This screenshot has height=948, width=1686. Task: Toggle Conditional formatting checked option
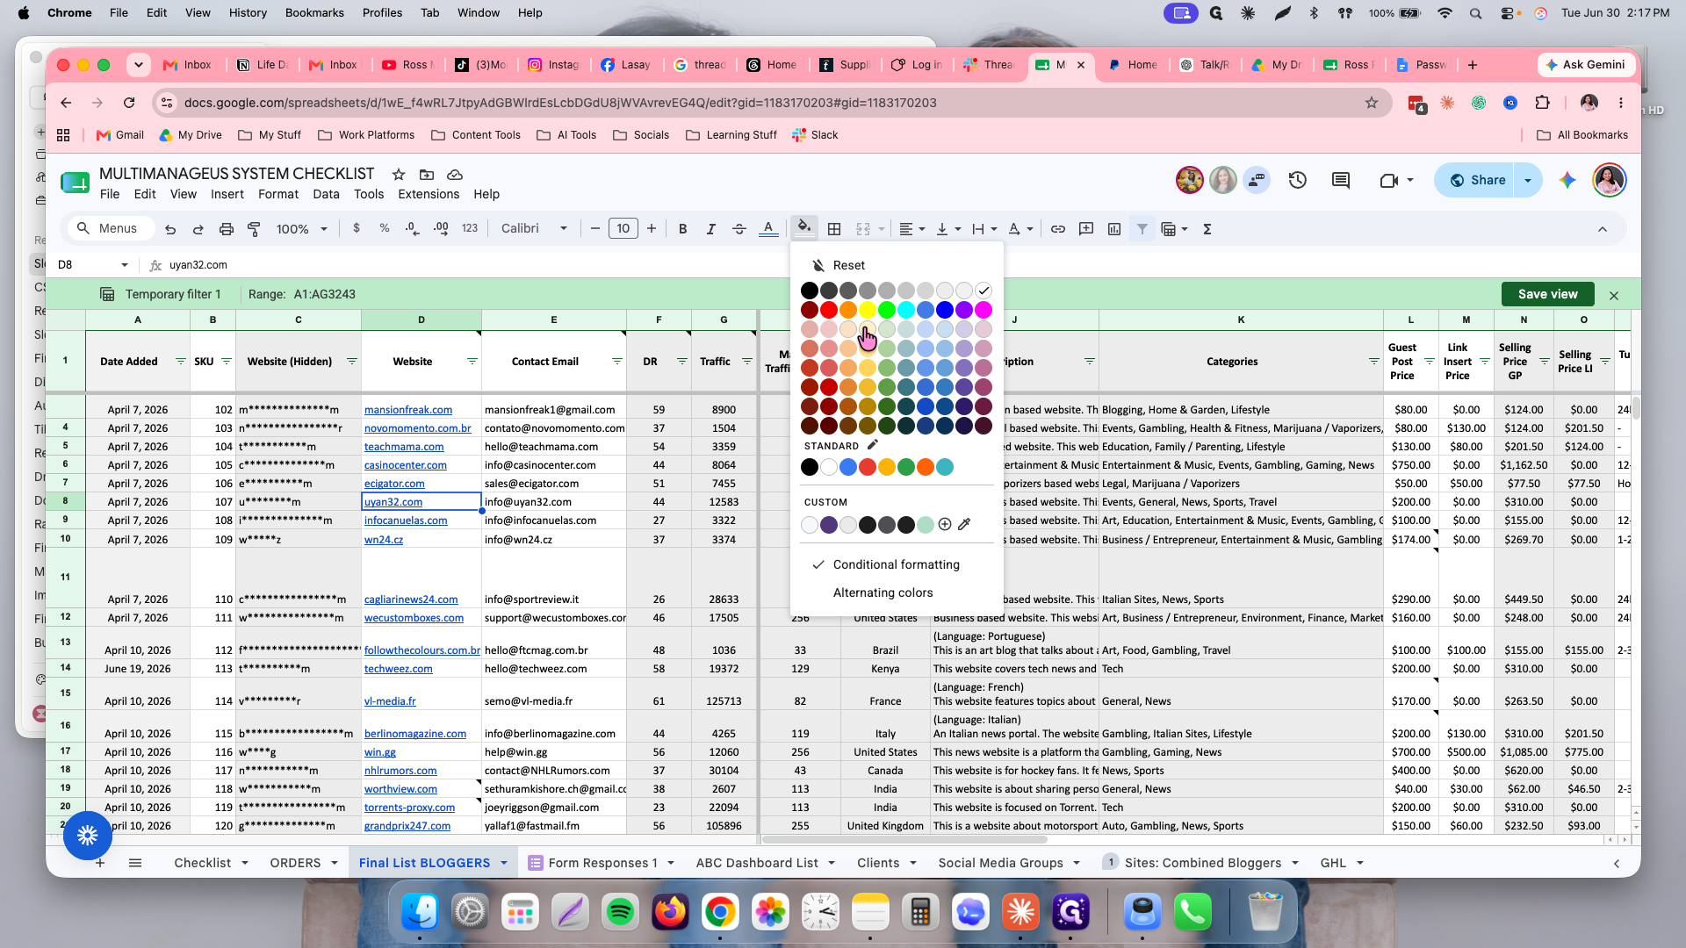896,564
